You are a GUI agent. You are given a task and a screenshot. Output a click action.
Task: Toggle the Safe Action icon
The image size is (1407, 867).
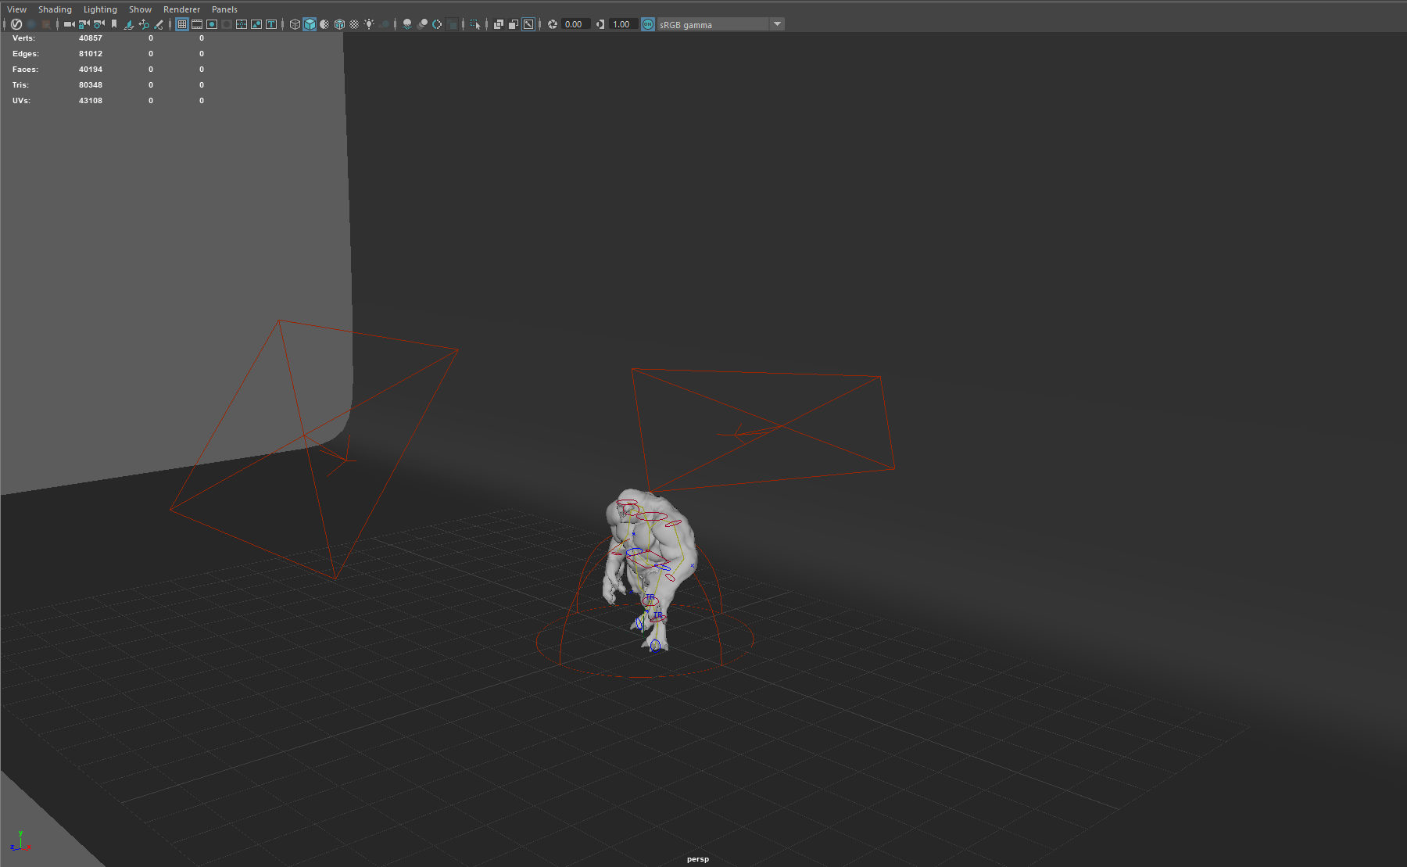(x=256, y=24)
